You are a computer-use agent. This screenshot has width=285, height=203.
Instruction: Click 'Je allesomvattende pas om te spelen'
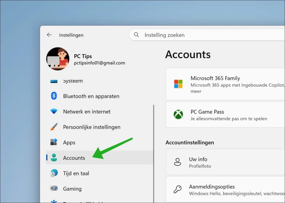point(229,119)
